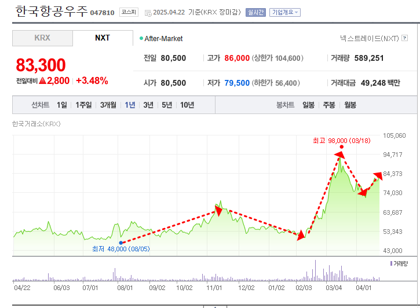
Task: Click the 실시간 button
Action: (x=255, y=12)
